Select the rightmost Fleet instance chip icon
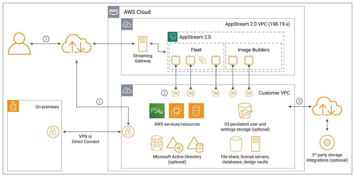This screenshot has width=355, height=177. [x=216, y=60]
